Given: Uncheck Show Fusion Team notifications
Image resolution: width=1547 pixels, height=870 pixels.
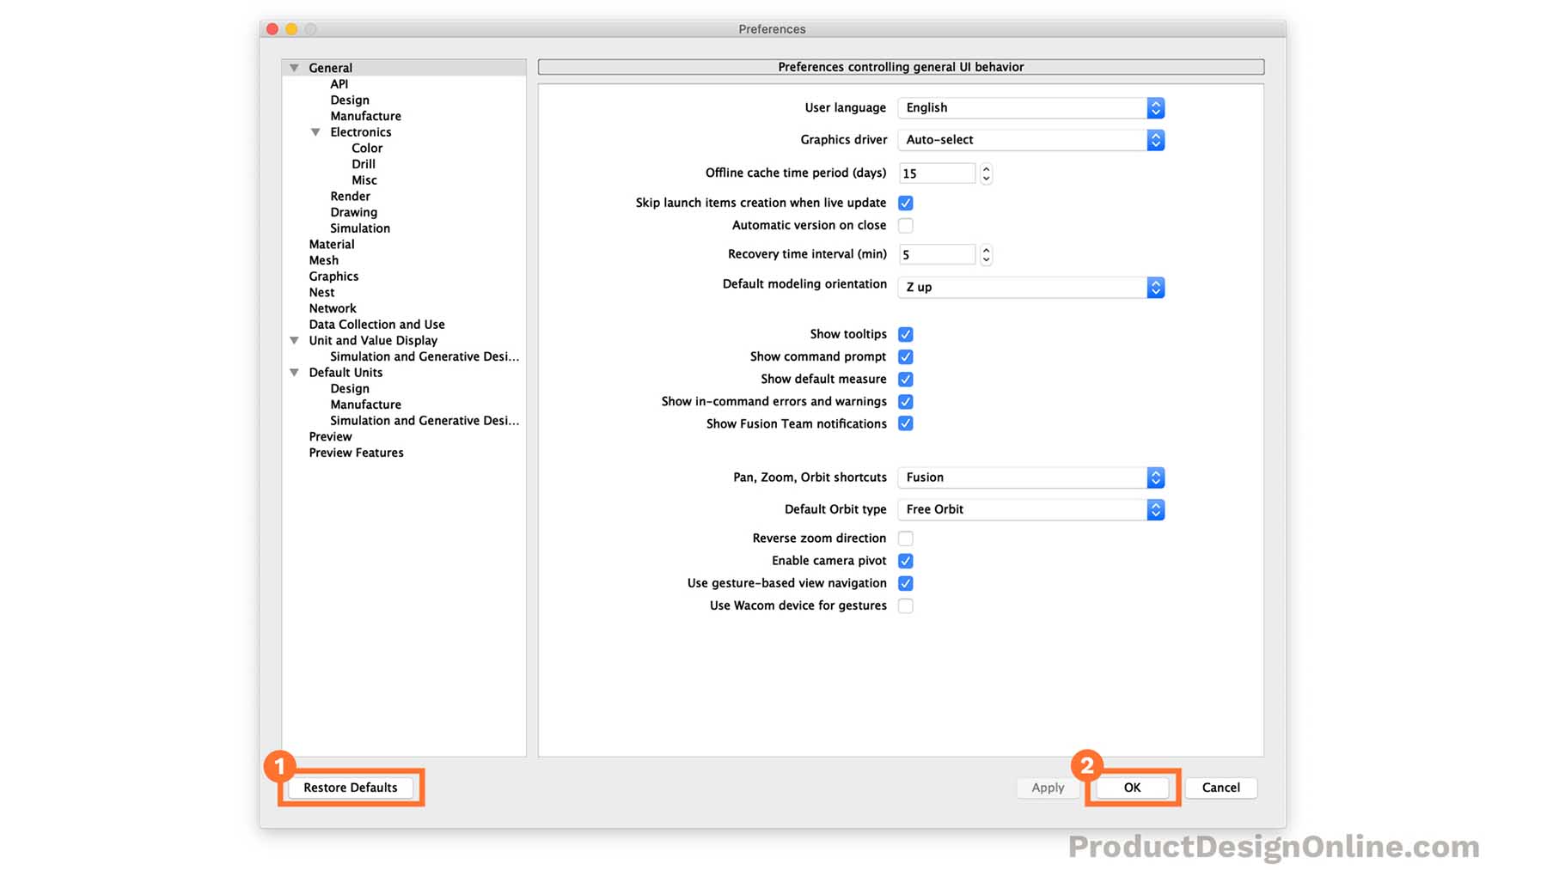Looking at the screenshot, I should tap(905, 423).
